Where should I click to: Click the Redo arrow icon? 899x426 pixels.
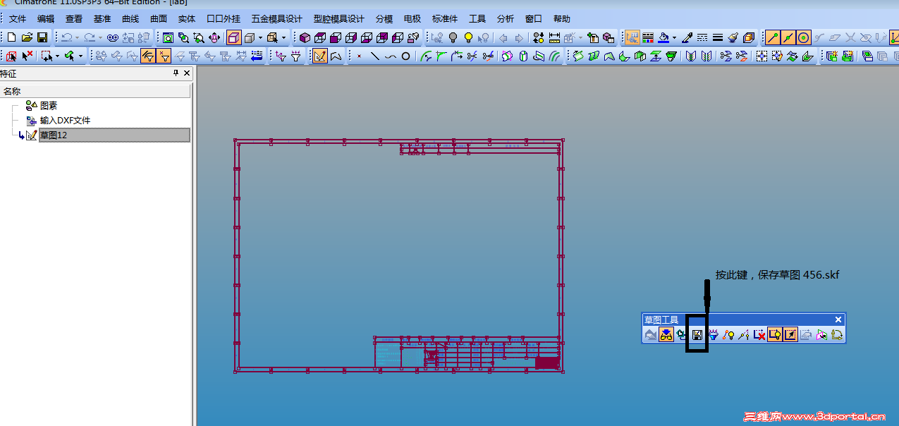coord(90,37)
